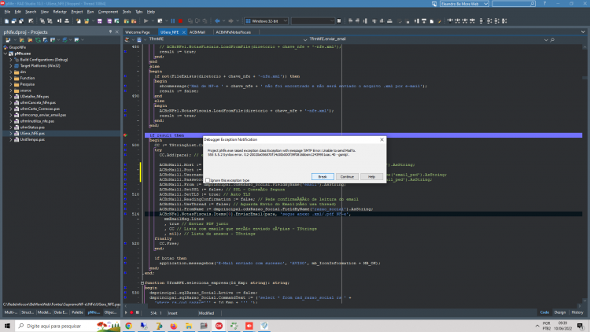590x332 pixels.
Task: Switch to the History view tab
Action: point(577,312)
